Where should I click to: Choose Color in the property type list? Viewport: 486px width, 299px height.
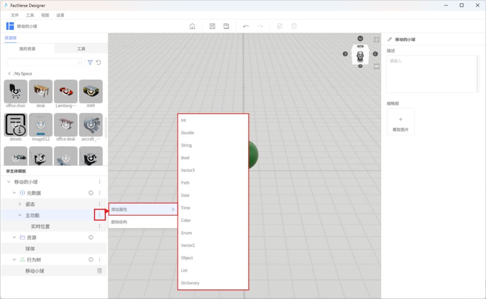(186, 220)
